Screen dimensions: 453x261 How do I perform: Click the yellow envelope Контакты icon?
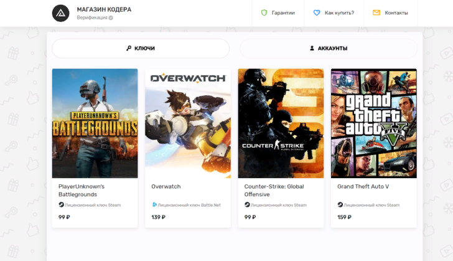376,12
